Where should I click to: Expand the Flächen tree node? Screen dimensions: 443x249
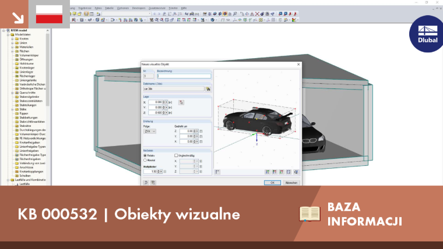[12, 51]
